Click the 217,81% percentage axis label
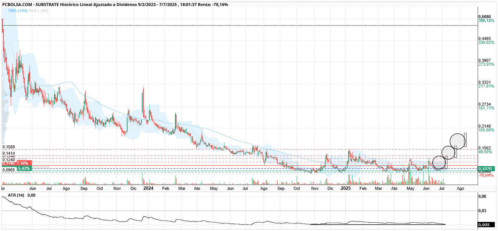The height and width of the screenshot is (231, 498). (x=486, y=86)
